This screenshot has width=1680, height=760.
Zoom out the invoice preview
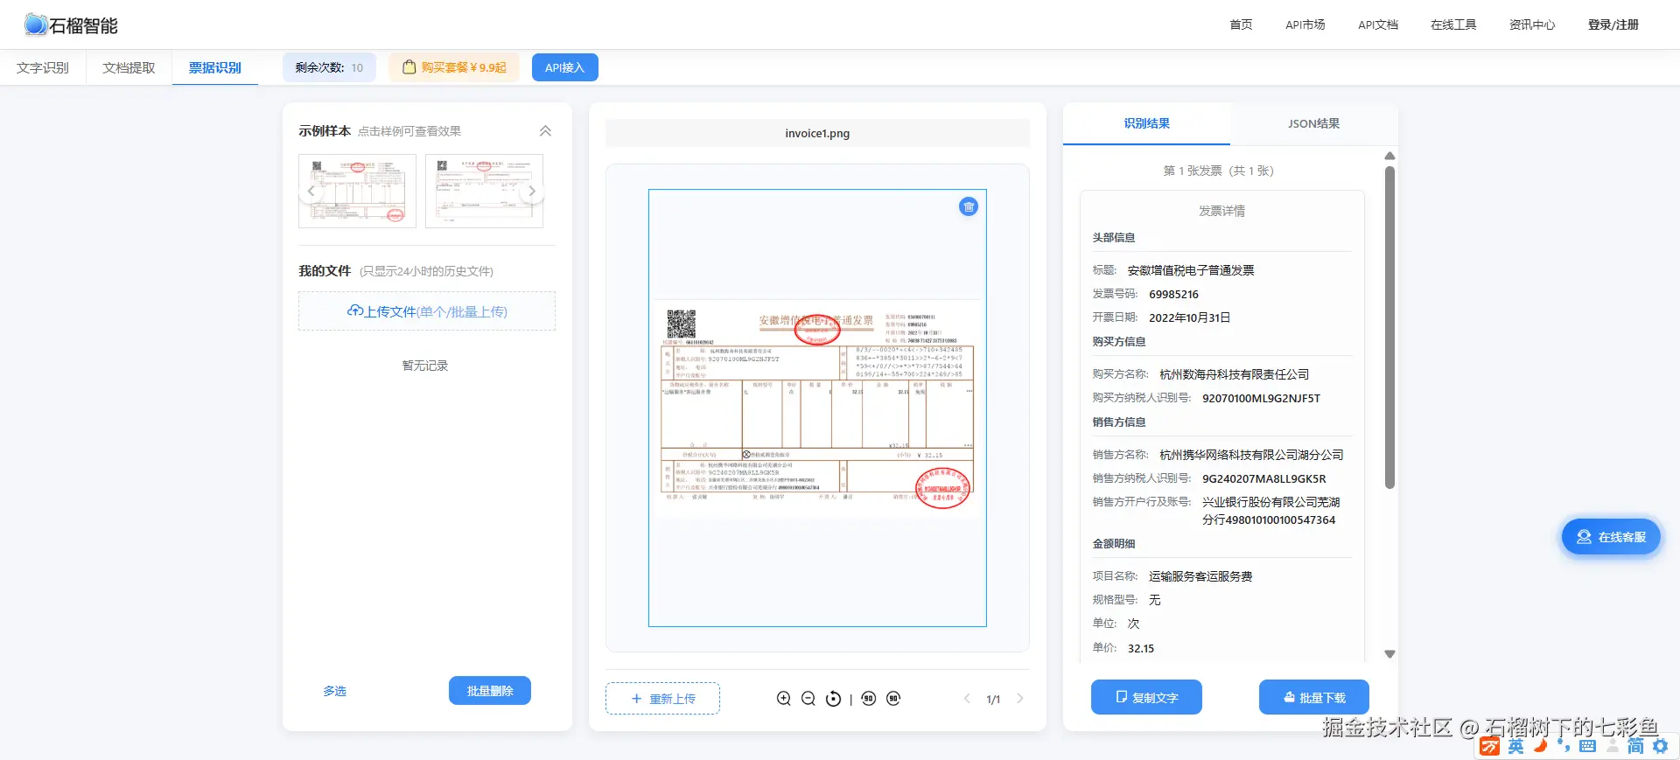pyautogui.click(x=808, y=698)
